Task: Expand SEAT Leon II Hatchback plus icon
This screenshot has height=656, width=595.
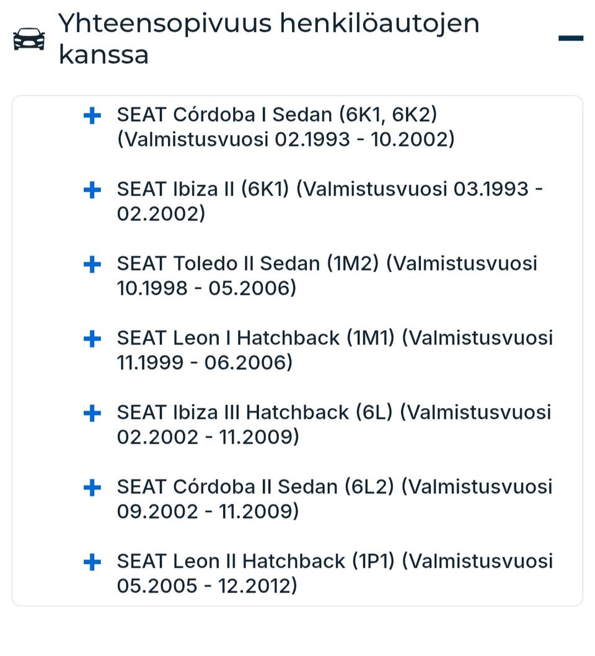Action: pos(92,562)
